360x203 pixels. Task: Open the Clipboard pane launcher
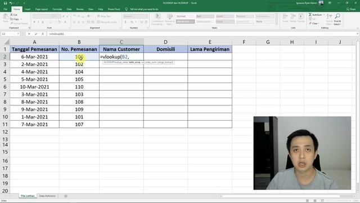tap(29, 28)
